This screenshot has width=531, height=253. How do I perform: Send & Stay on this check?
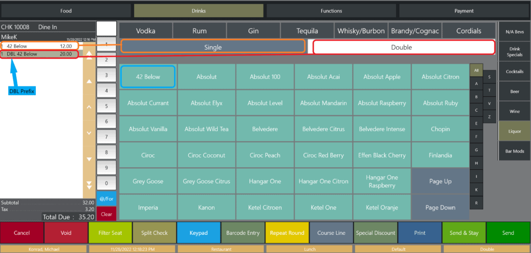pos(464,233)
